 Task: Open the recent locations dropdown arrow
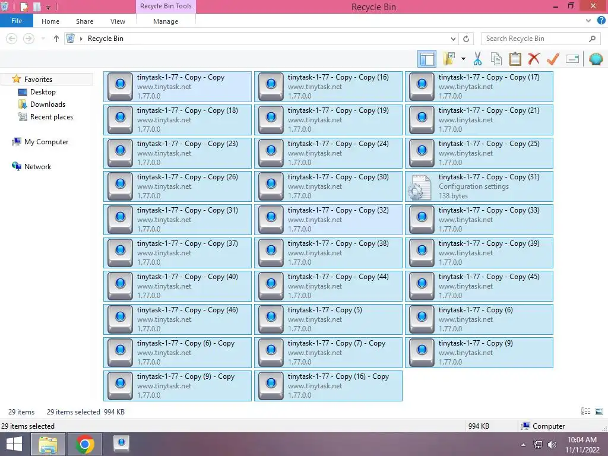(x=43, y=39)
